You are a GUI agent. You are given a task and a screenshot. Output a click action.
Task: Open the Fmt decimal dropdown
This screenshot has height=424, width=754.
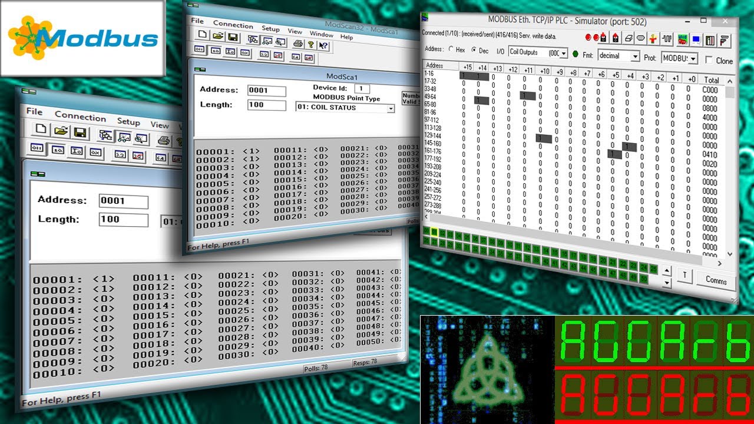click(635, 56)
